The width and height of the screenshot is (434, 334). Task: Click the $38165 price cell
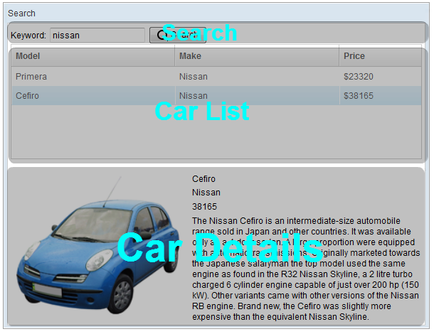(359, 96)
